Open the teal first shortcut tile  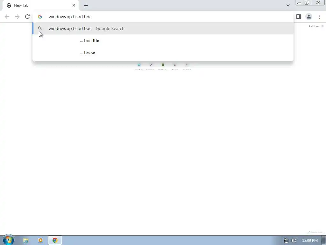click(139, 67)
